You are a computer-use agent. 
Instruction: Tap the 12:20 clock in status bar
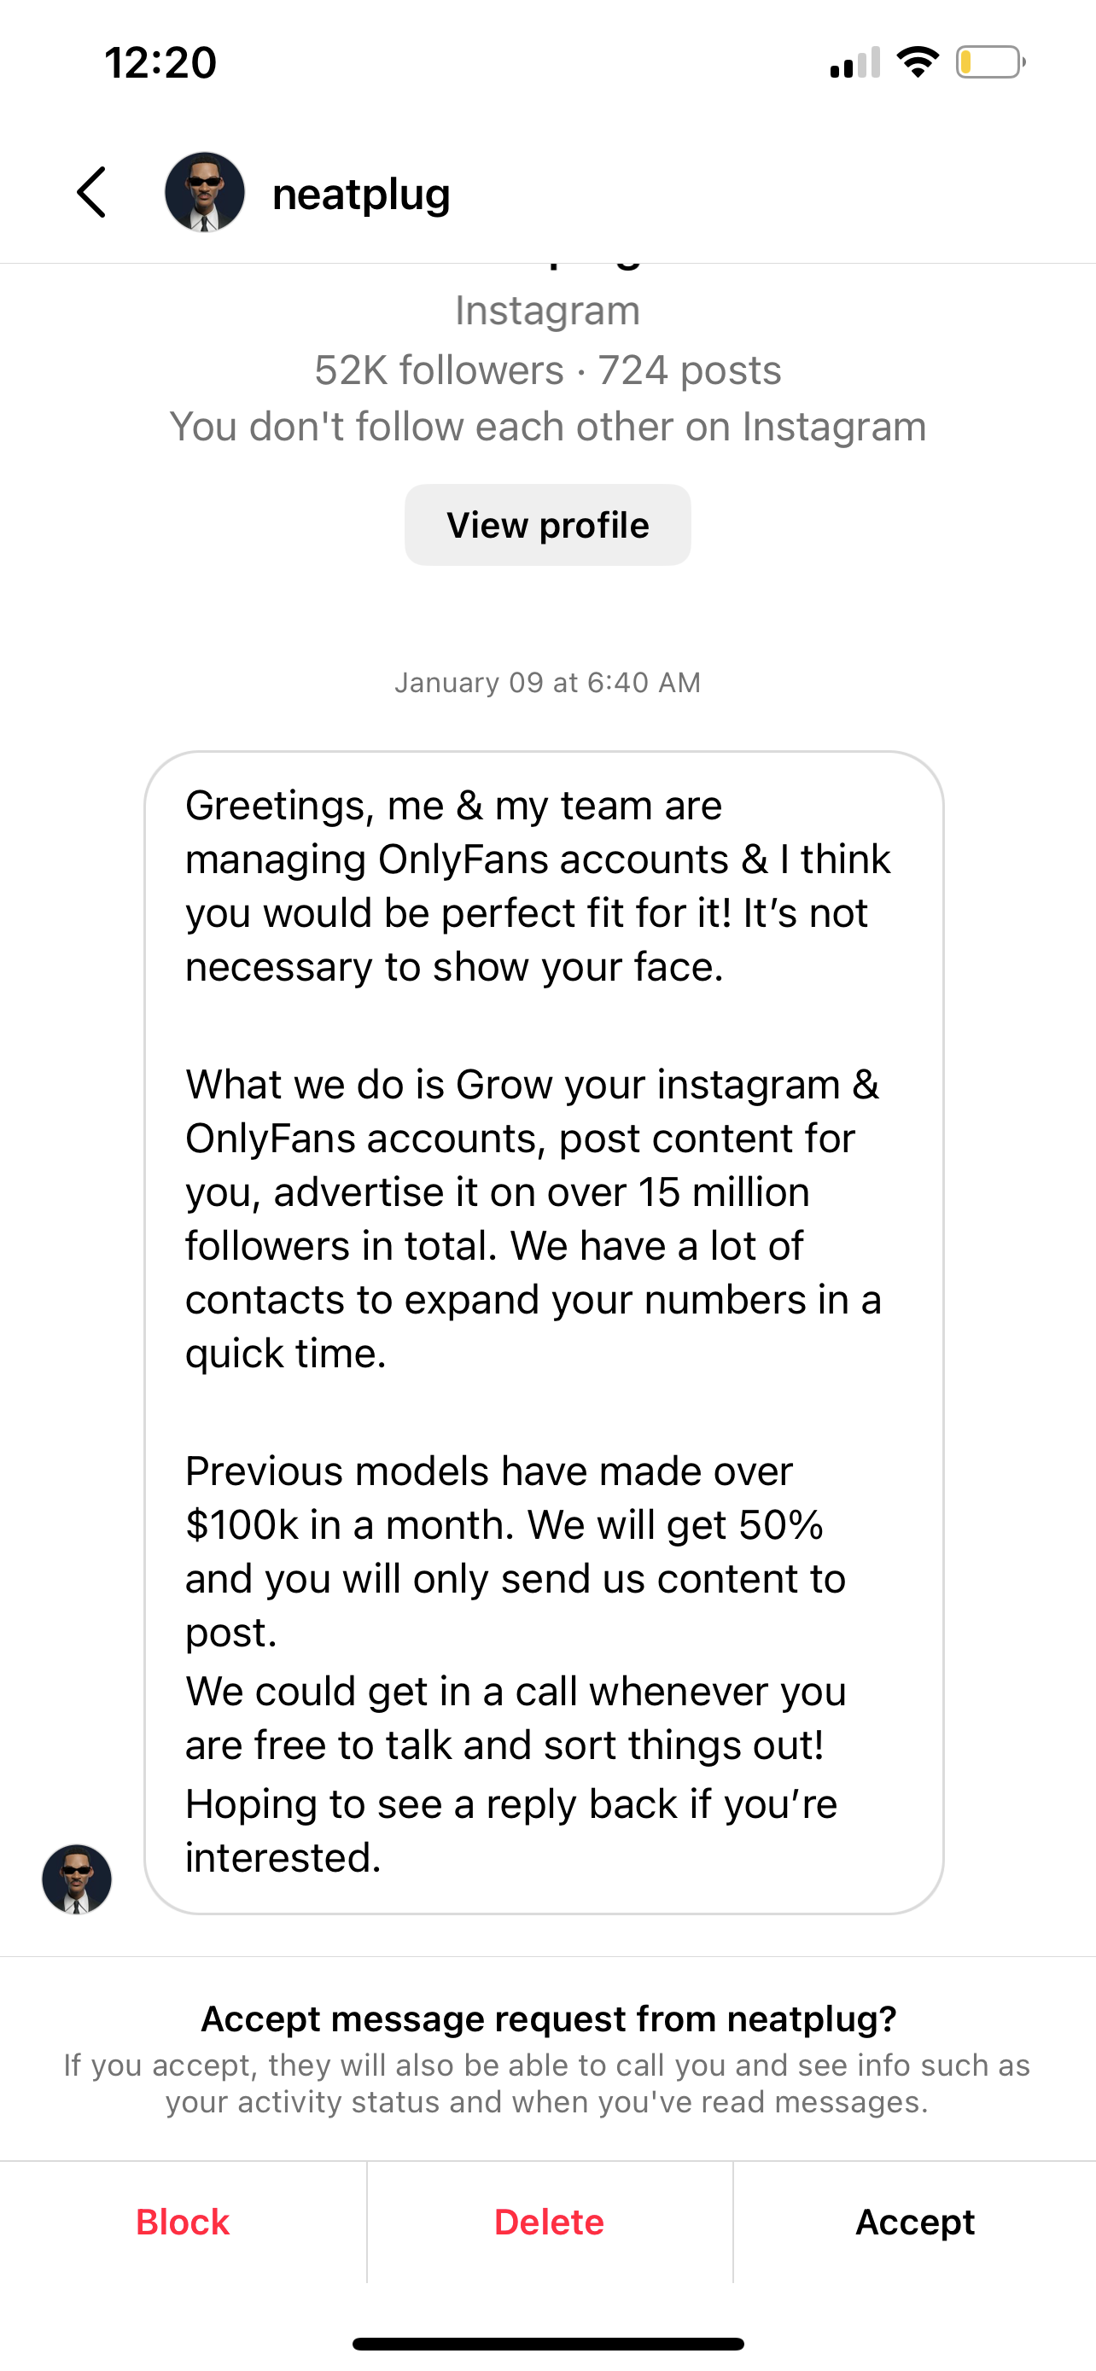(160, 62)
